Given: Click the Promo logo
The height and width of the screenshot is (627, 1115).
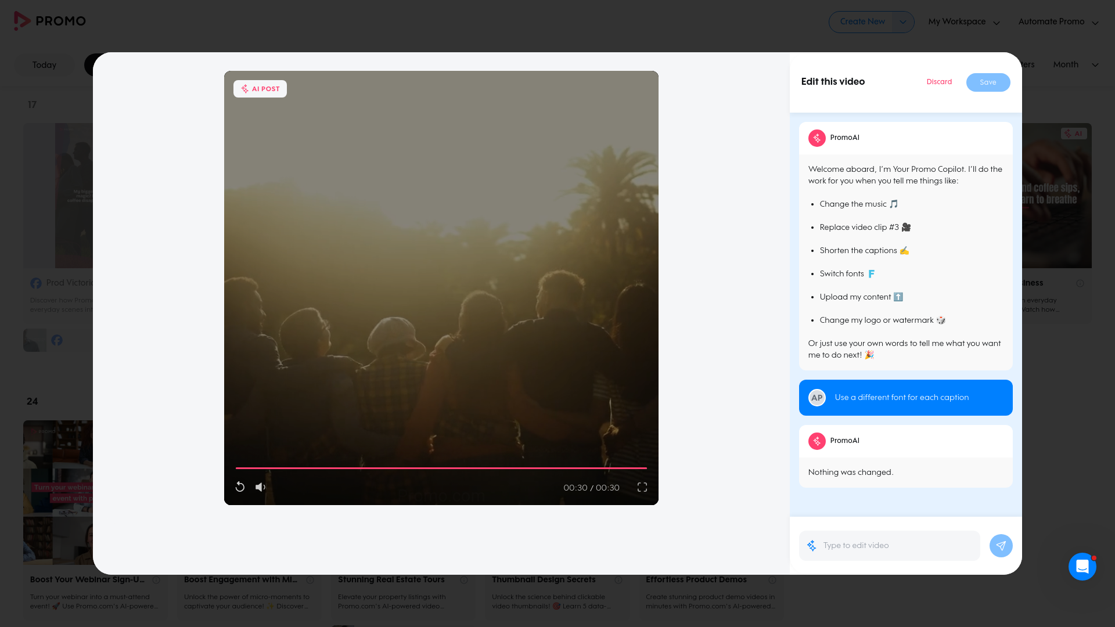Looking at the screenshot, I should [x=50, y=21].
